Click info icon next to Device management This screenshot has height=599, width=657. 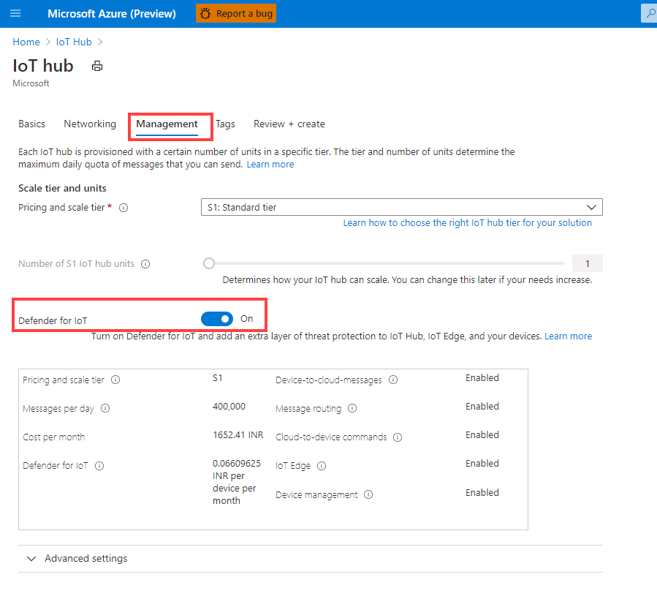click(368, 494)
